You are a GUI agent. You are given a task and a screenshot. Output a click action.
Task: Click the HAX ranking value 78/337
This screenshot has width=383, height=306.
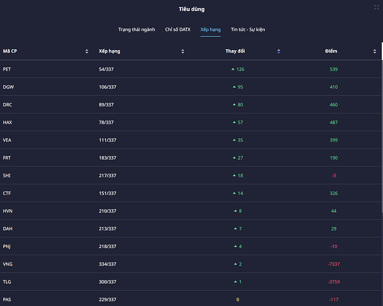tap(107, 122)
